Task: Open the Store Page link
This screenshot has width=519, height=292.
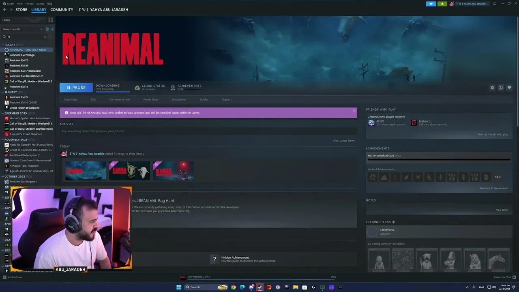Action: pos(71,99)
